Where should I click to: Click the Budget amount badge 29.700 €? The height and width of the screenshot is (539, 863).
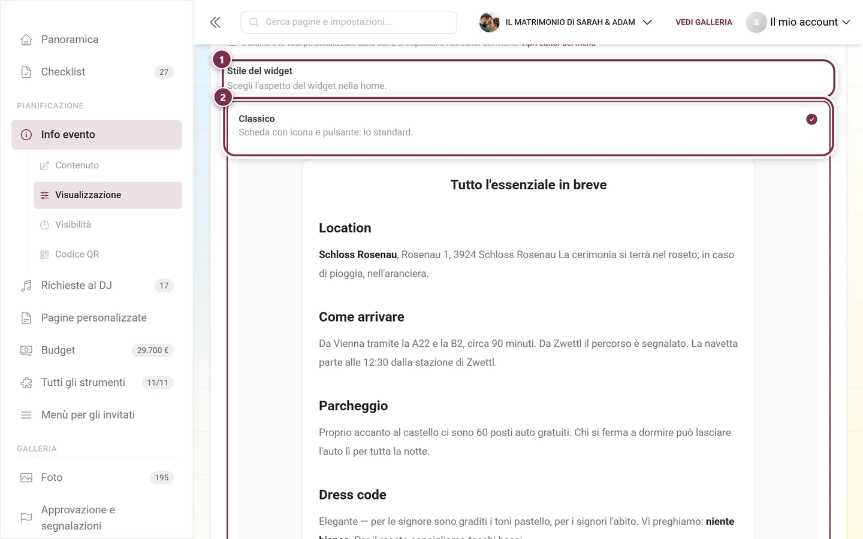[152, 350]
